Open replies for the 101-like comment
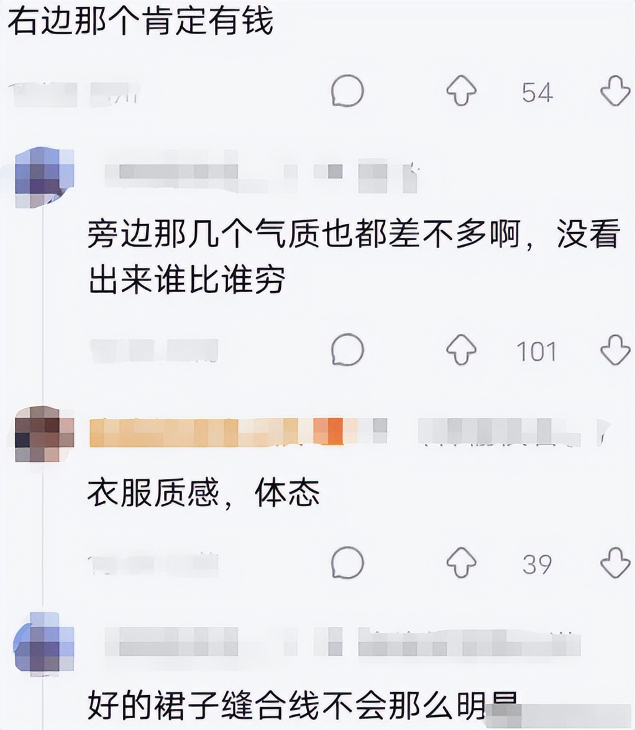This screenshot has width=635, height=730. click(347, 349)
